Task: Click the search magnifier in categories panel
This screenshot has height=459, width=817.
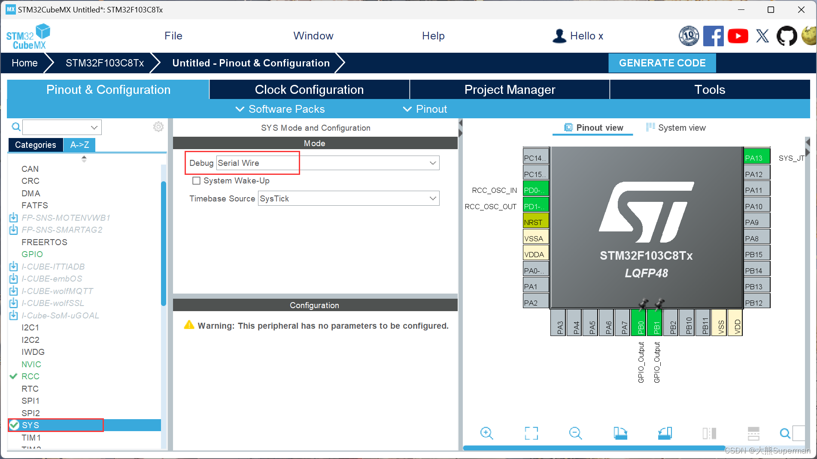Action: tap(16, 127)
